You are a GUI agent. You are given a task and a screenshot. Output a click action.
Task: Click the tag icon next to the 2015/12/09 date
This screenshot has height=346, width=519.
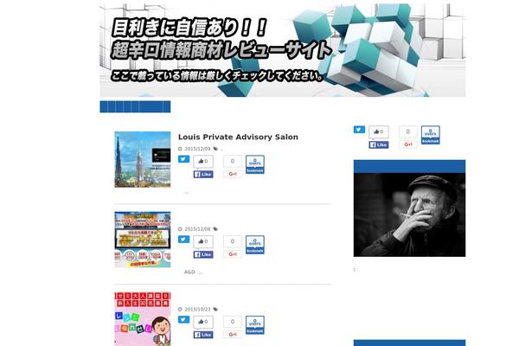pos(215,149)
